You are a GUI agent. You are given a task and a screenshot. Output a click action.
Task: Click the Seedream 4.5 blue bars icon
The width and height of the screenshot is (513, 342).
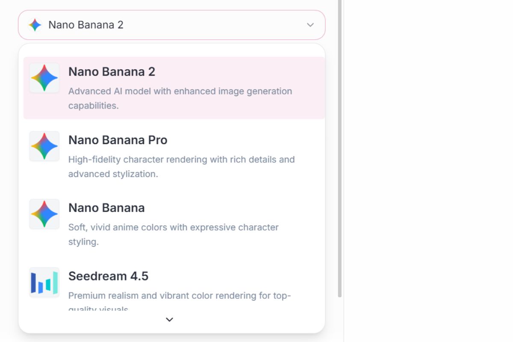(44, 282)
